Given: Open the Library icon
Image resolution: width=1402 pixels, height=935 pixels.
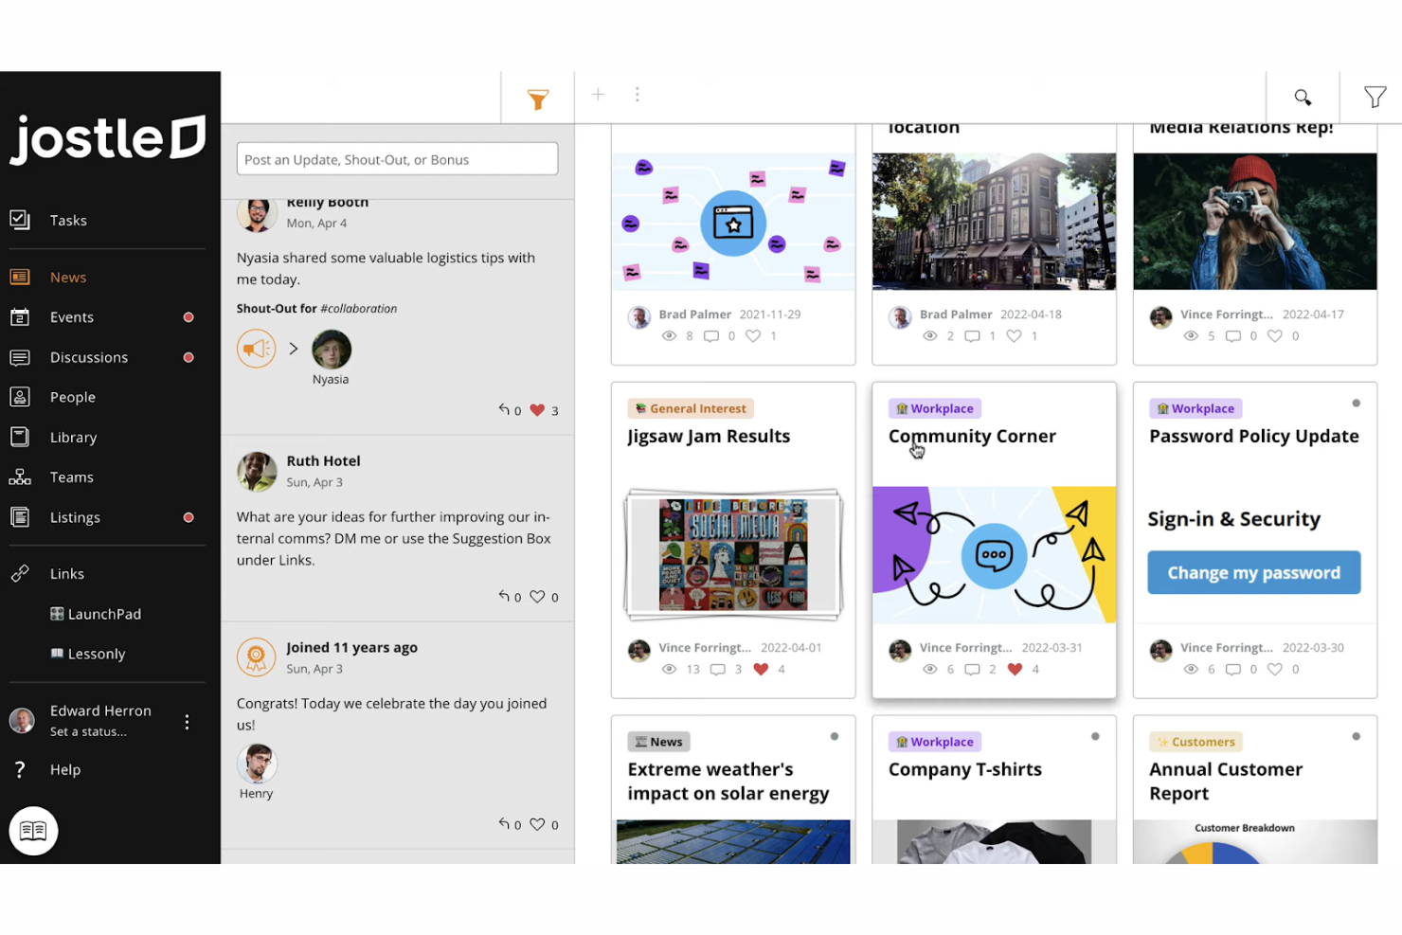Looking at the screenshot, I should click(20, 437).
